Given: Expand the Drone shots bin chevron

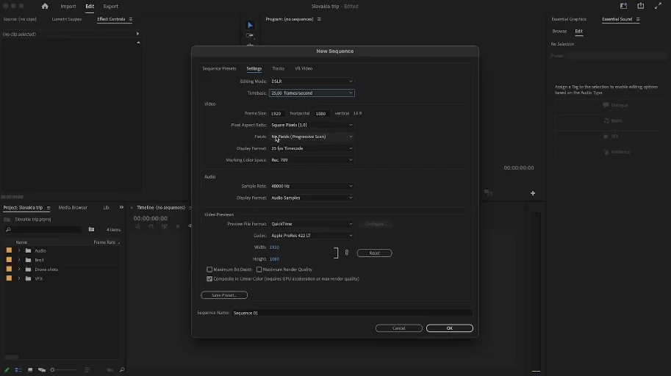Looking at the screenshot, I should pyautogui.click(x=19, y=269).
